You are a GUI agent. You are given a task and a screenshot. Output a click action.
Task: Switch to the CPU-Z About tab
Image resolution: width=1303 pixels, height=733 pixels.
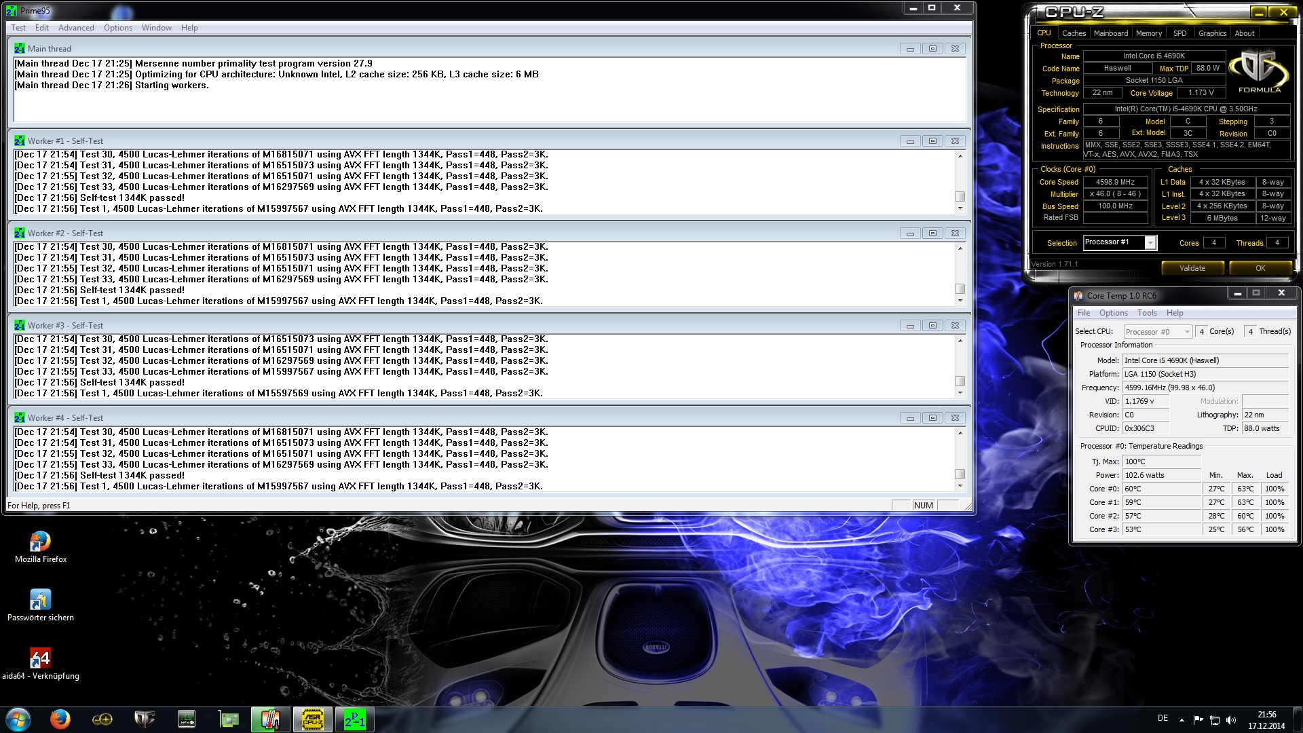click(1245, 33)
